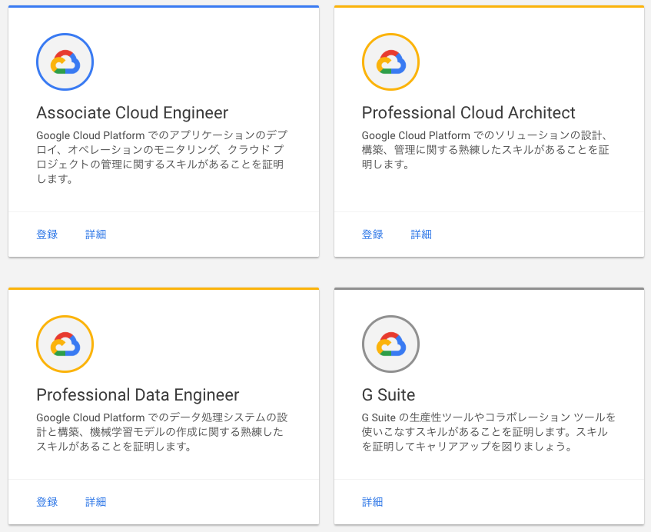Image resolution: width=651 pixels, height=532 pixels.
Task: Click the Professional Cloud Architect cloud logo icon
Action: (390, 62)
